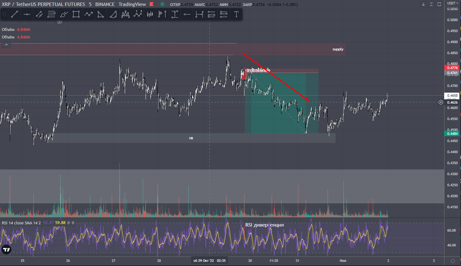461x266 pixels.
Task: Open the USDT currency dropdown
Action: point(452,3)
